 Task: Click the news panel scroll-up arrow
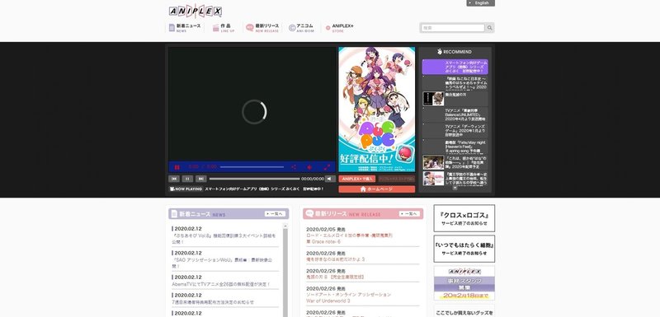pos(285,226)
